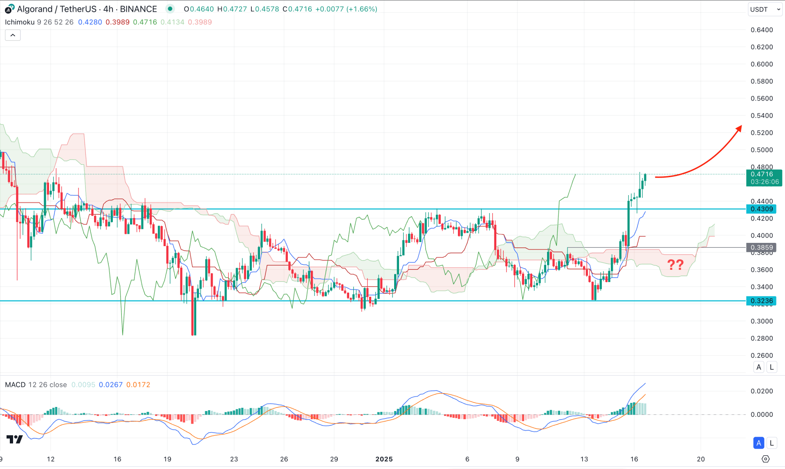The width and height of the screenshot is (785, 469).
Task: Click the 2025 date label on time axis
Action: pos(384,459)
